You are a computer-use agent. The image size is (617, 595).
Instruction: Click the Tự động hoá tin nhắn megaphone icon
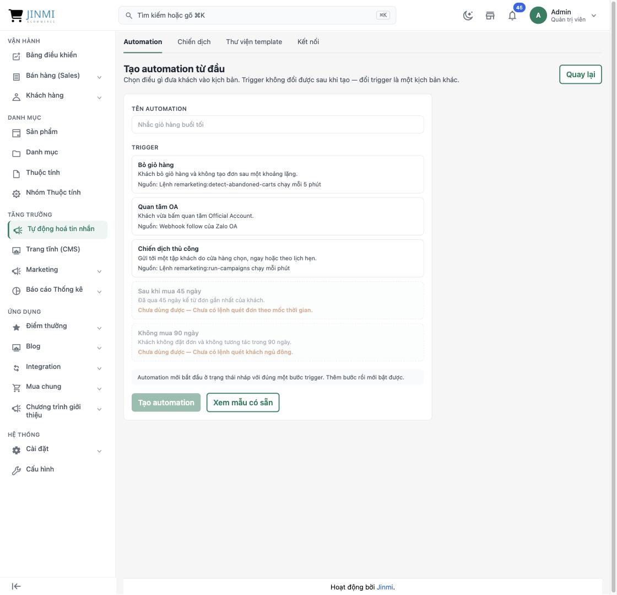coord(18,231)
